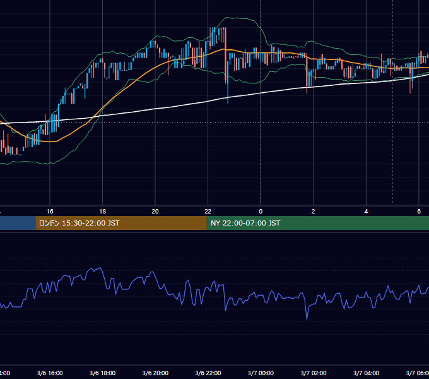Click the 6 hour label on the upper chart axis
Viewport: 429px width, 379px height.
tap(419, 212)
